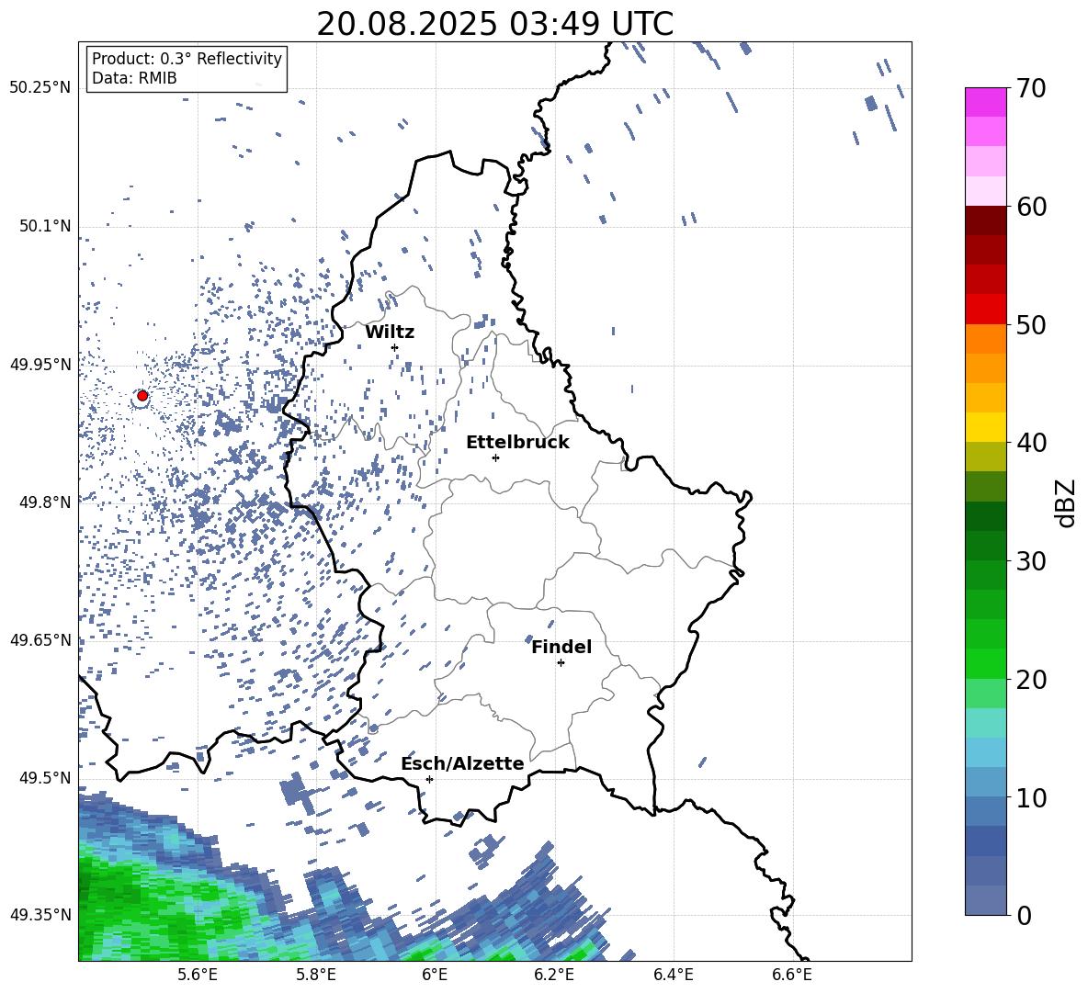Click the Esch/Alzette station cross marker

[429, 779]
